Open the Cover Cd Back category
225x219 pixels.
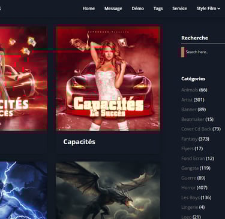196,129
